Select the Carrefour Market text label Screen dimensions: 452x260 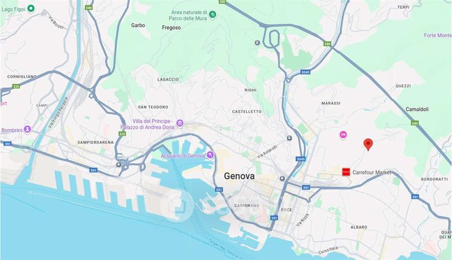[372, 172]
